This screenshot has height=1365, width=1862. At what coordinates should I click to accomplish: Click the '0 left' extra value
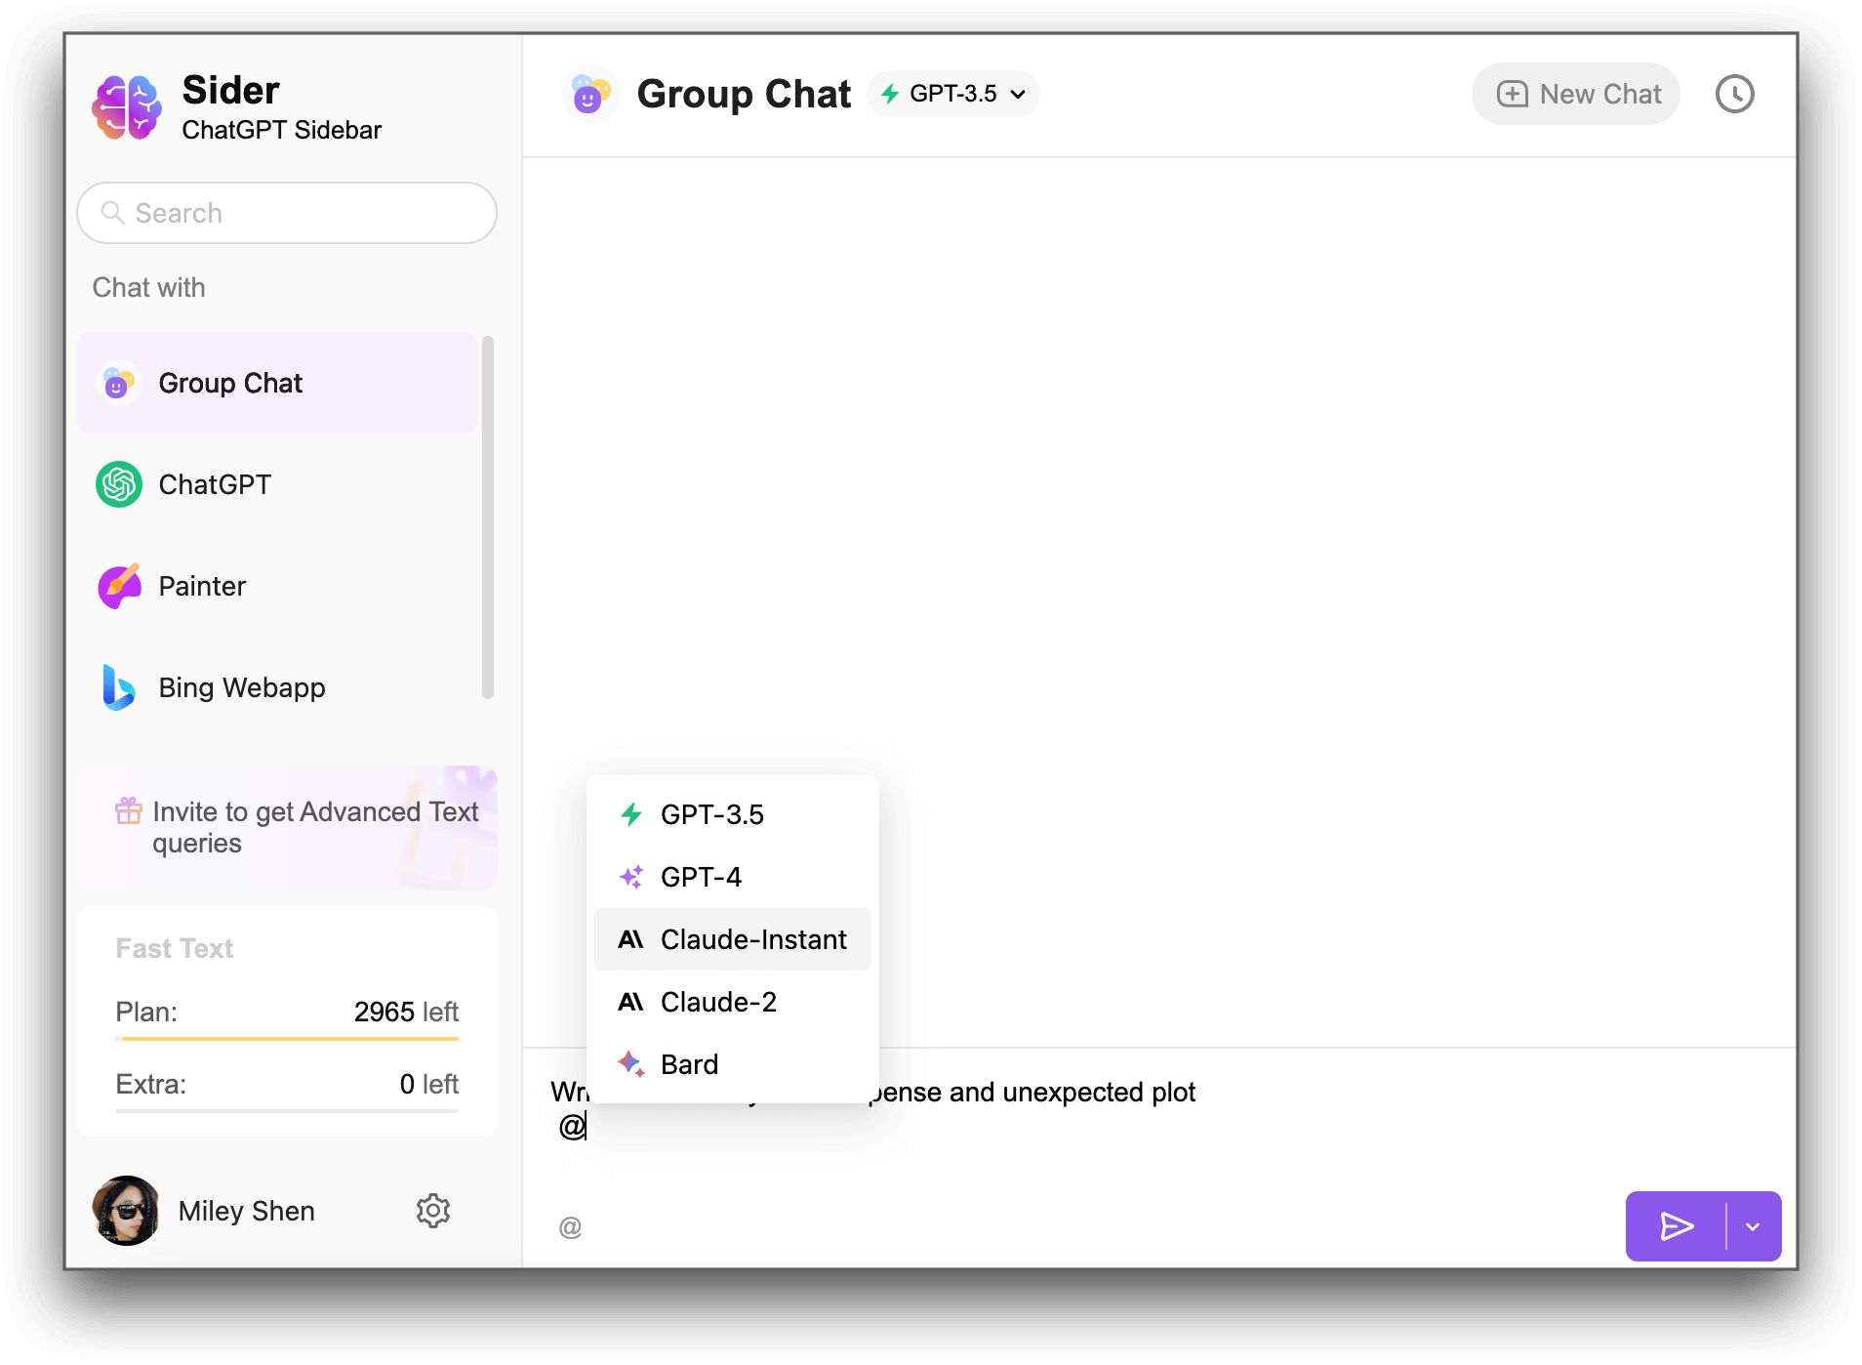(429, 1084)
